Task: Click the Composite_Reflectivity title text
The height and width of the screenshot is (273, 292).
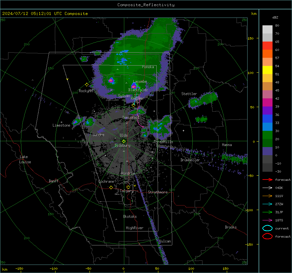Action: click(146, 5)
